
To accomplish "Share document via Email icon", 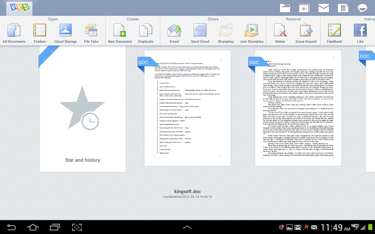I will pos(174,33).
